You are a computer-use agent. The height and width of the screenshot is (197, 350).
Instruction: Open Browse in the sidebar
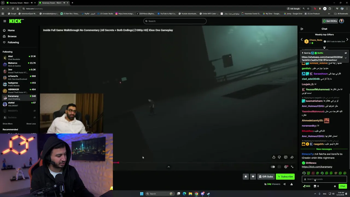[12, 36]
